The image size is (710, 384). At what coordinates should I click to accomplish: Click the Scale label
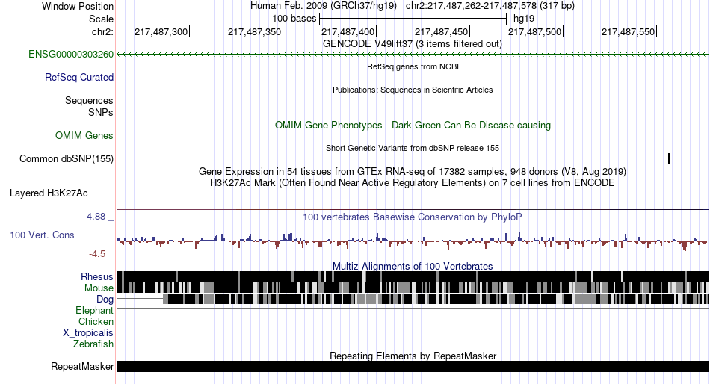click(101, 19)
